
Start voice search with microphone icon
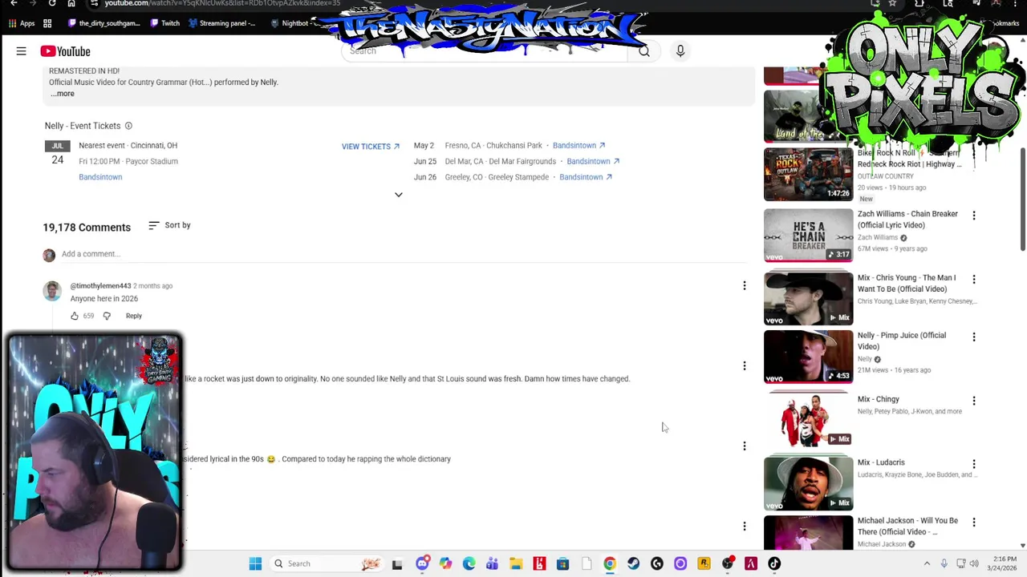(680, 51)
